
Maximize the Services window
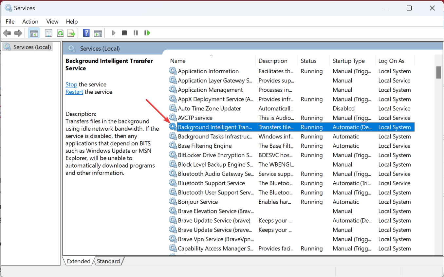(x=409, y=8)
